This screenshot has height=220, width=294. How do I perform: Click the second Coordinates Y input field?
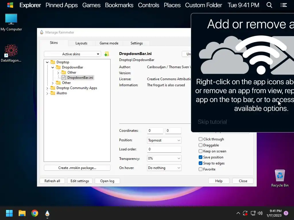click(173, 131)
